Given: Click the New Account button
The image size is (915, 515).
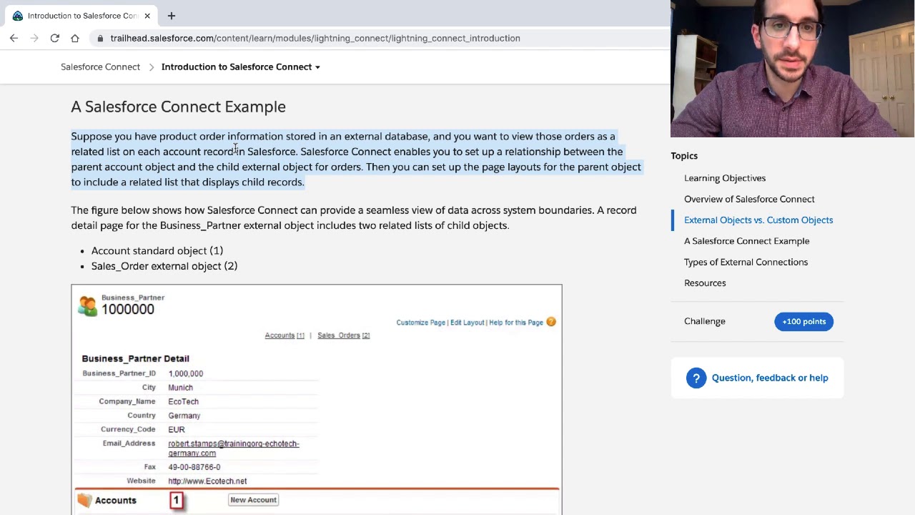Looking at the screenshot, I should coord(253,500).
